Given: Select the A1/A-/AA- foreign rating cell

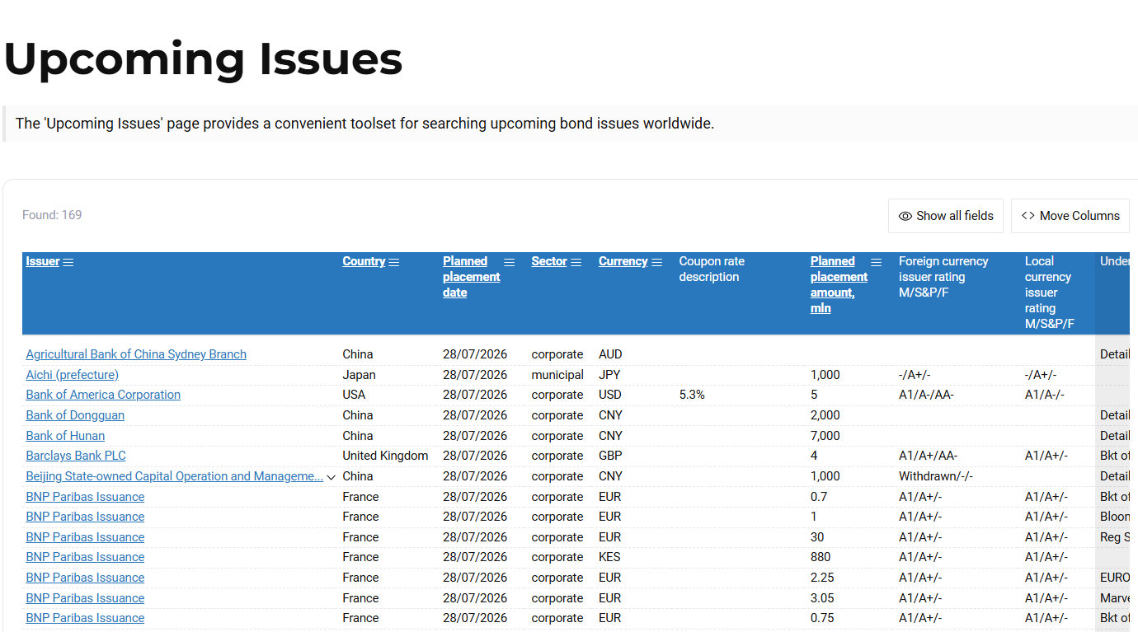Looking at the screenshot, I should point(927,395).
